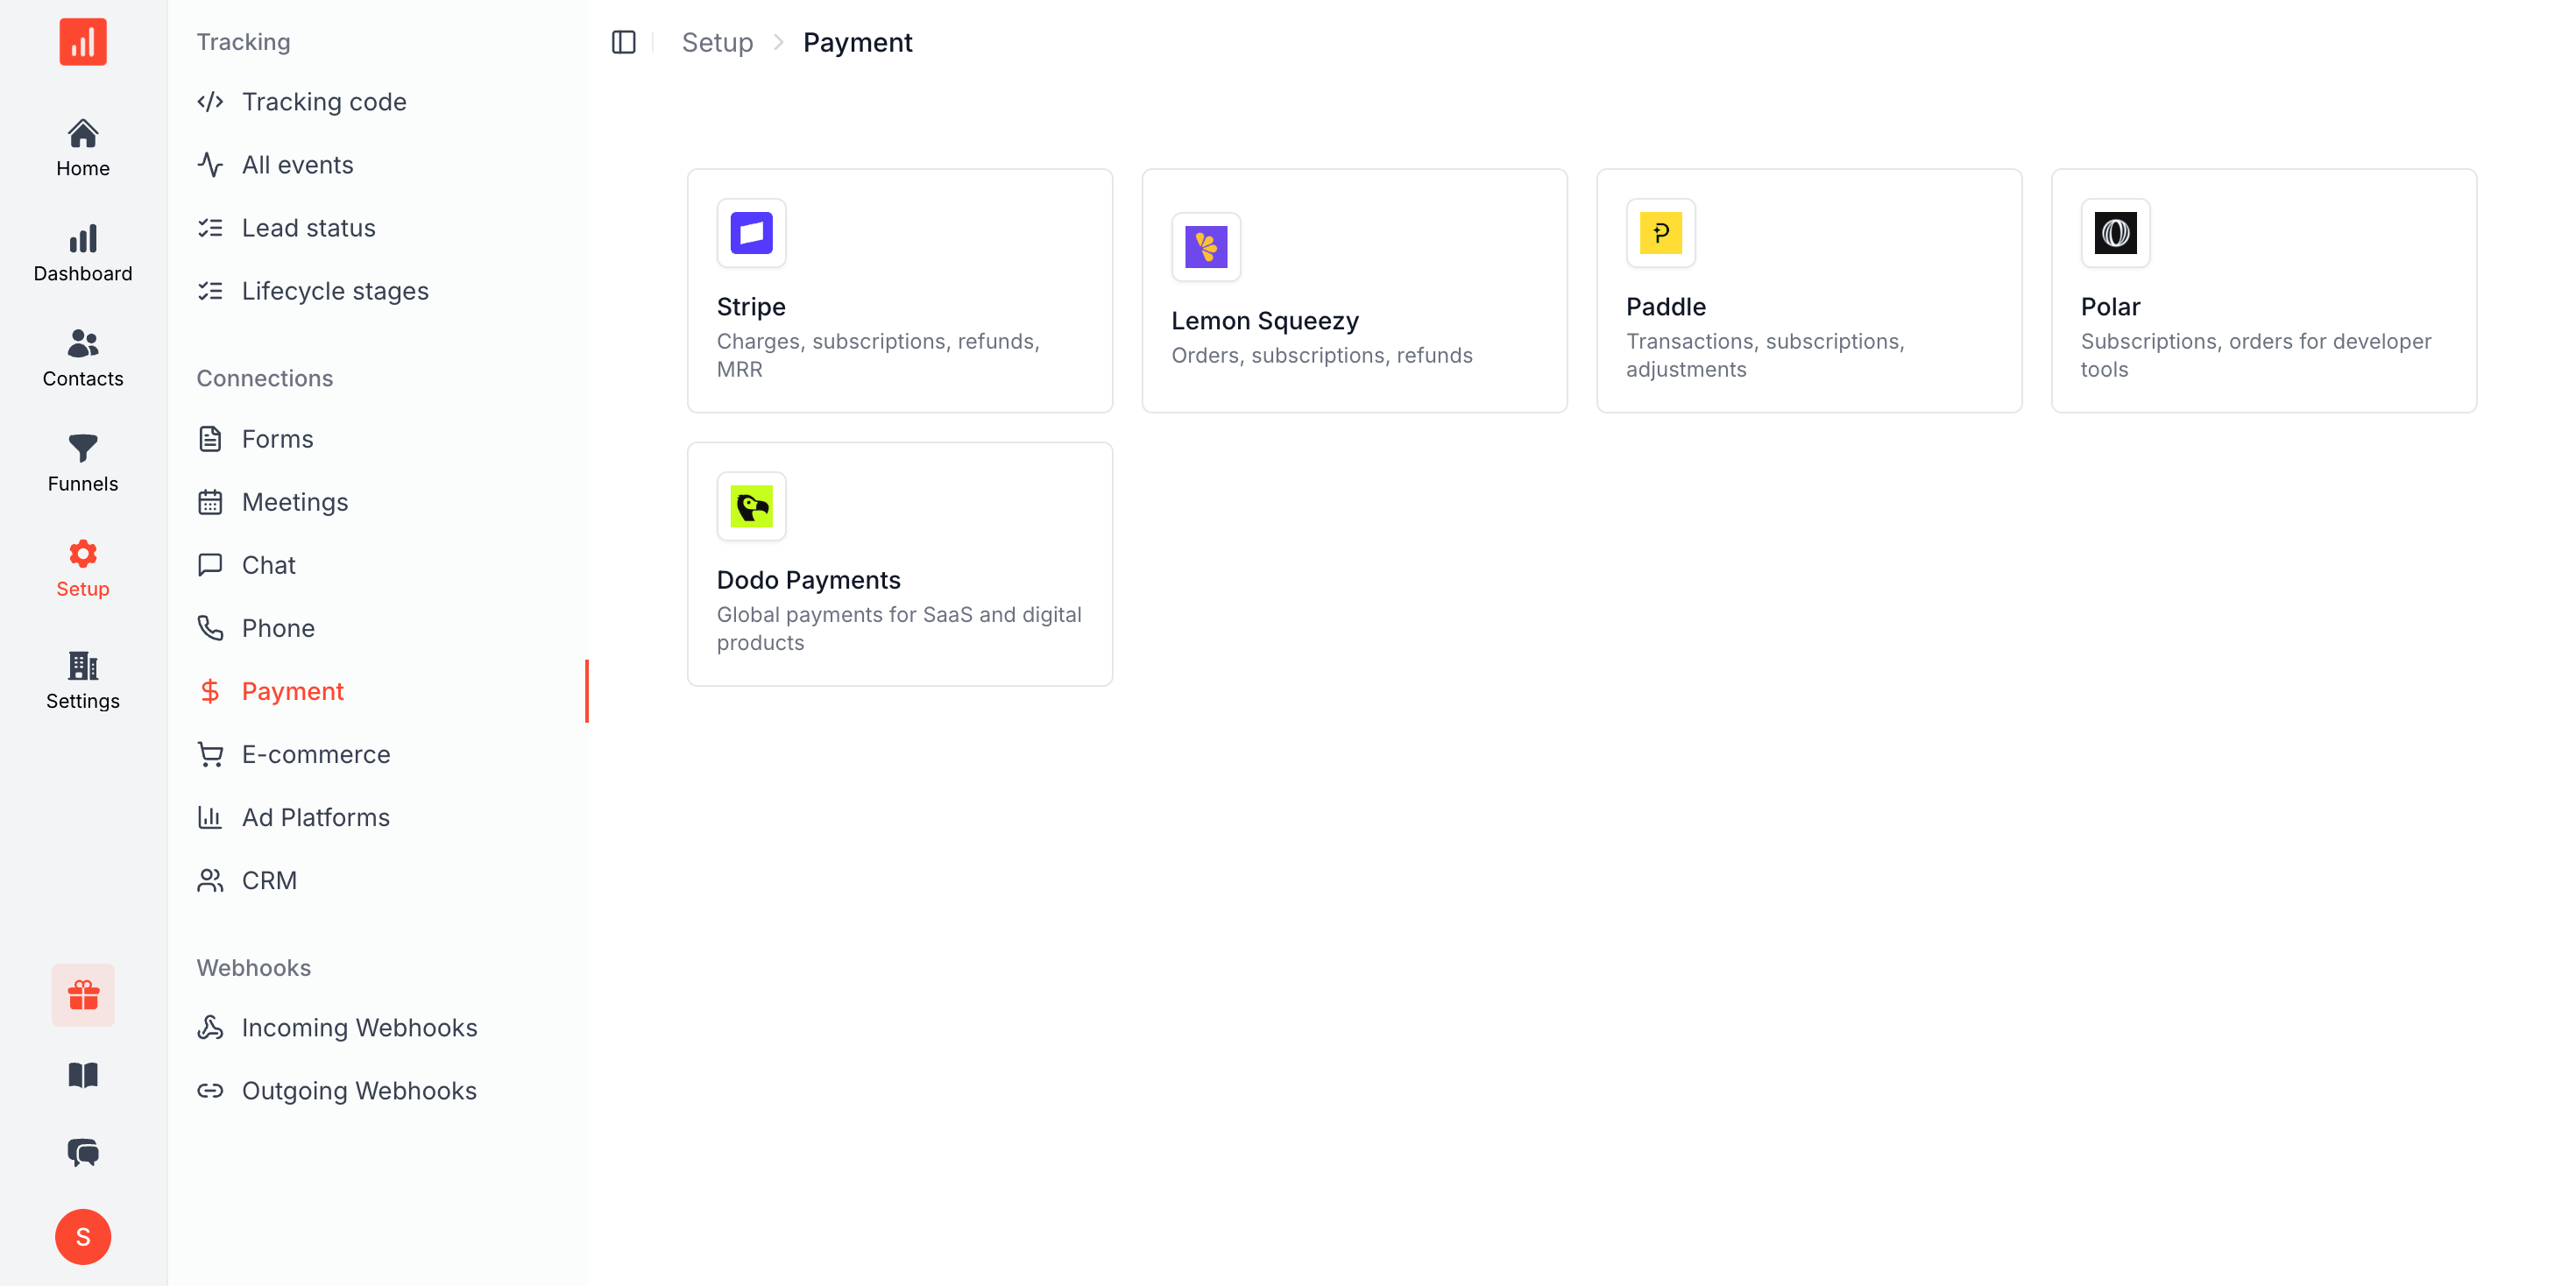This screenshot has height=1286, width=2576.
Task: Open the Dashboard section
Action: (83, 253)
